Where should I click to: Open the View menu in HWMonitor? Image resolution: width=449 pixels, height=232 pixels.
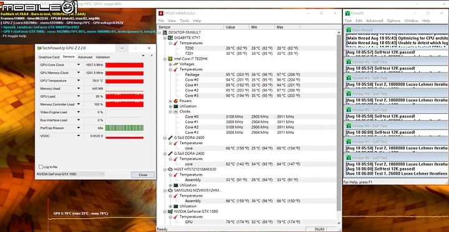pos(171,21)
